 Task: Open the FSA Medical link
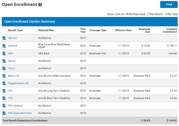click(x=15, y=106)
